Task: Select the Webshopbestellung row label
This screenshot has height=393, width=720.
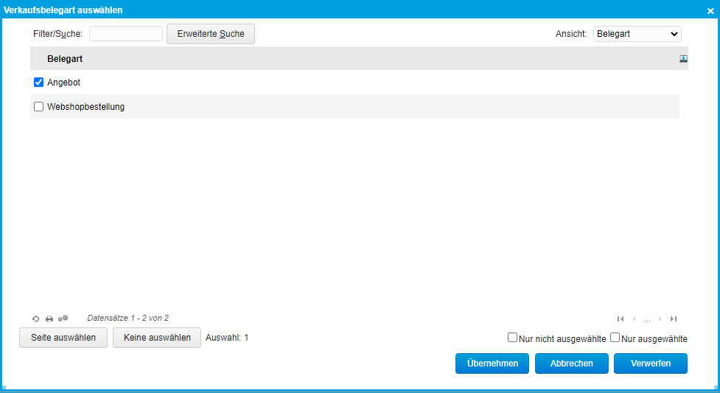Action: 86,107
